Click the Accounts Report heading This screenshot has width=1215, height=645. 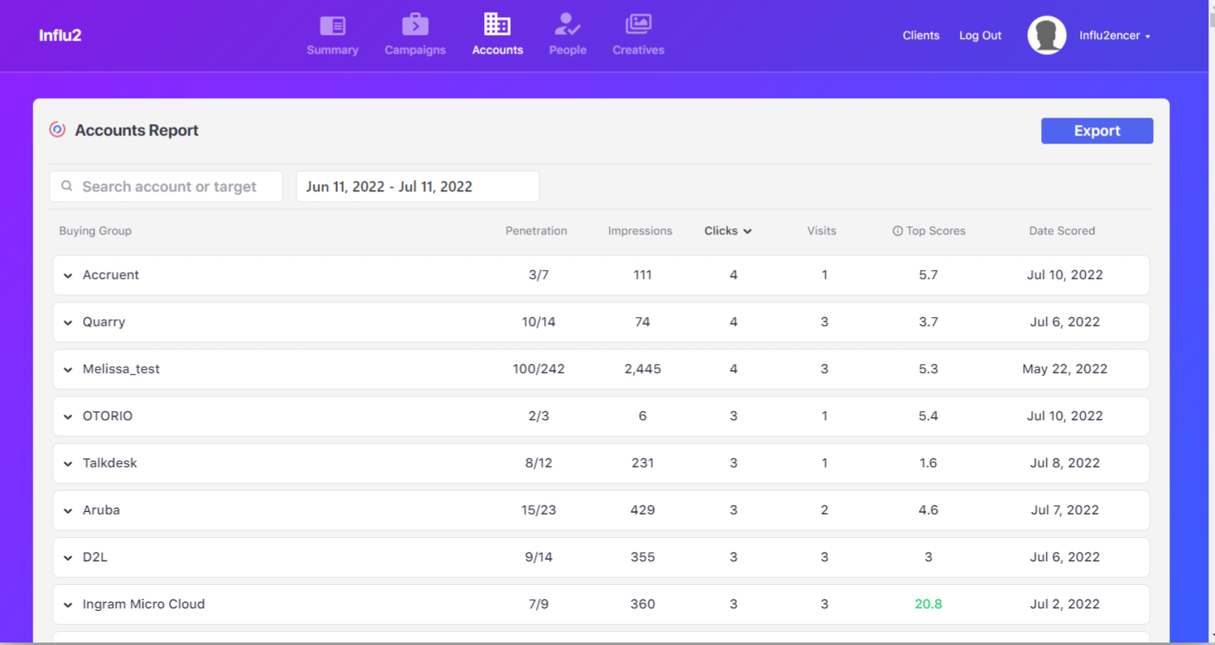coord(136,131)
